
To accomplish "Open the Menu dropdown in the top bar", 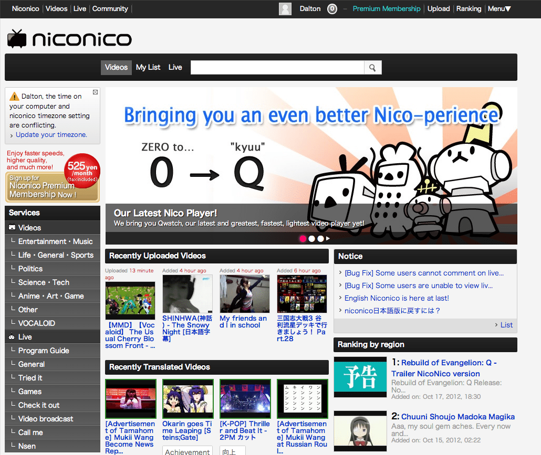I will pos(500,9).
